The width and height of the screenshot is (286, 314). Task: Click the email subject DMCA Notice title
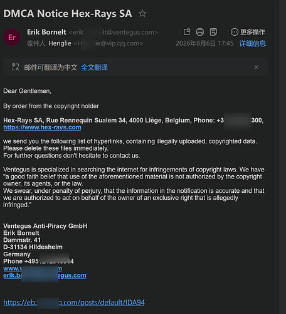(68, 14)
